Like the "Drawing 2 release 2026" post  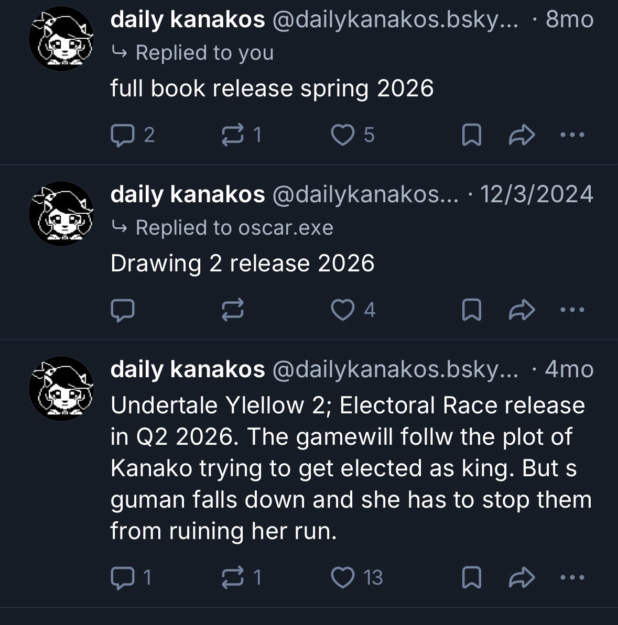(342, 310)
